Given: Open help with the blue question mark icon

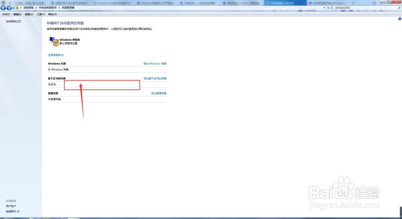Looking at the screenshot, I should 400,19.
